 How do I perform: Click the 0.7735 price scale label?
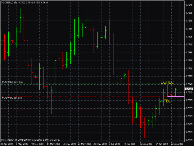pos(189,60)
